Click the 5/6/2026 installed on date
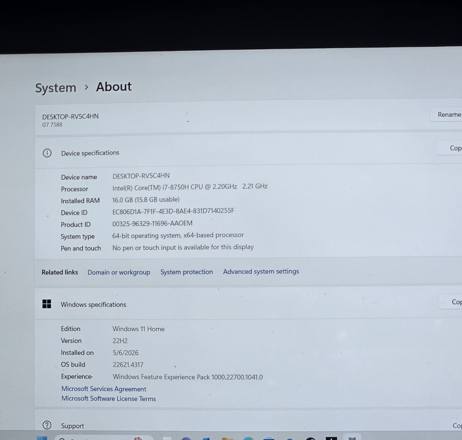Screen dimensions: 462x440 pos(126,353)
